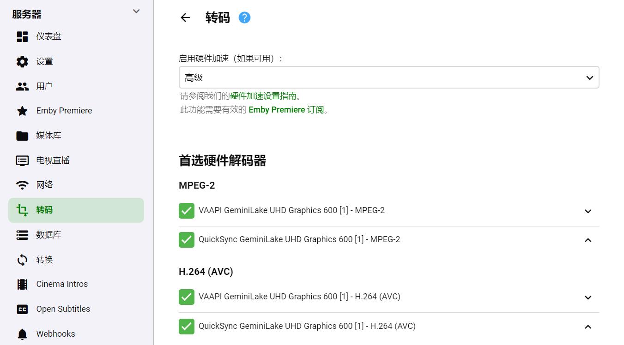Viewport: 624px width, 345px height.
Task: Open the hardware acceleration dropdown (高级)
Action: click(x=389, y=77)
